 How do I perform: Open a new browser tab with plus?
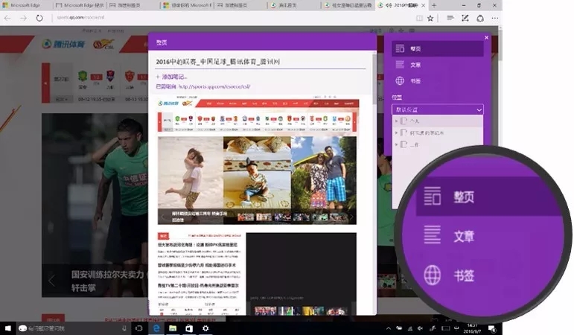pyautogui.click(x=434, y=5)
